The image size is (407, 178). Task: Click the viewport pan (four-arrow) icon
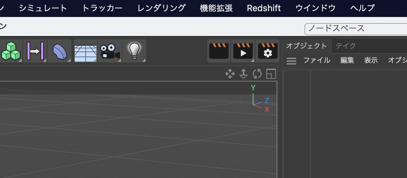[230, 74]
